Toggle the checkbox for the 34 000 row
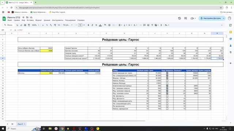 (x=167, y=78)
